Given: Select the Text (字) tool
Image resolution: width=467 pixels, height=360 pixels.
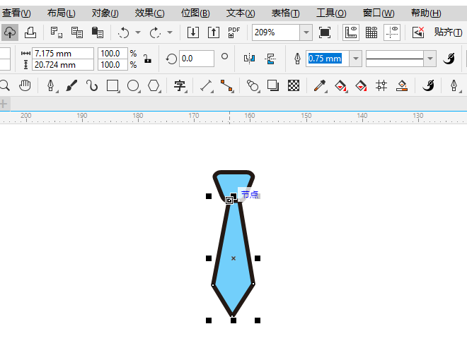Looking at the screenshot, I should (180, 86).
